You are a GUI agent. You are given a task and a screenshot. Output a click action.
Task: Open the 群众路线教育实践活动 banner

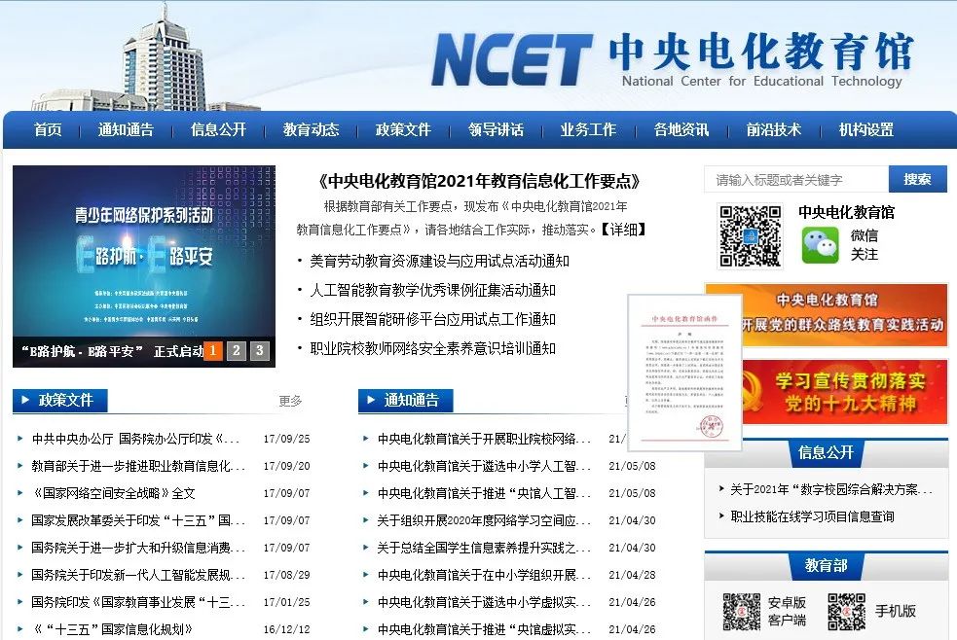coord(827,316)
